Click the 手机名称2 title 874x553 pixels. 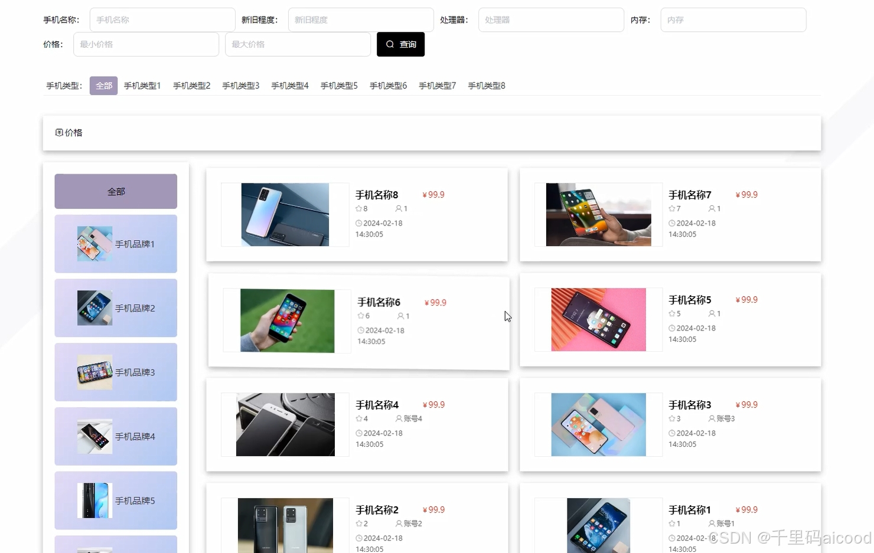pos(377,510)
